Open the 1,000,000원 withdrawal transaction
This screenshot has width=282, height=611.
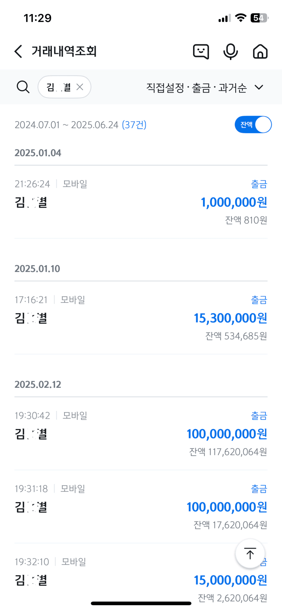(141, 202)
